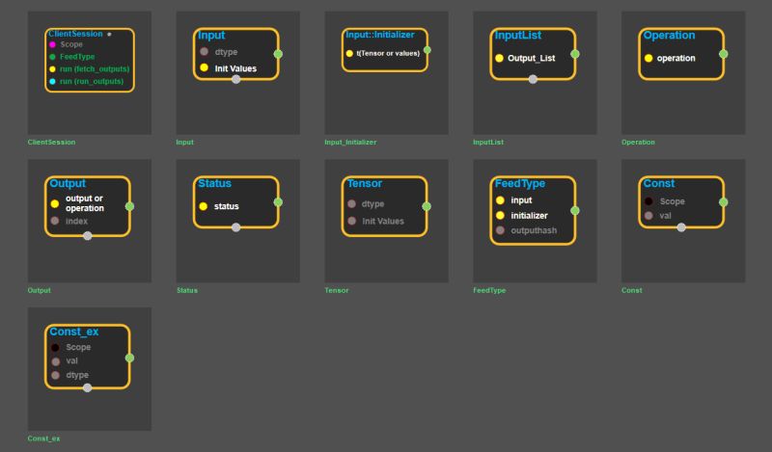The image size is (772, 452).
Task: Click the Tensor caption below its tile
Action: pyautogui.click(x=336, y=290)
